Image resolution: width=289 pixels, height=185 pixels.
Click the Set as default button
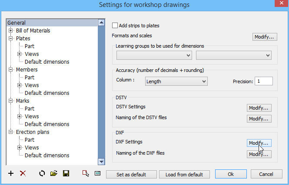click(x=131, y=174)
